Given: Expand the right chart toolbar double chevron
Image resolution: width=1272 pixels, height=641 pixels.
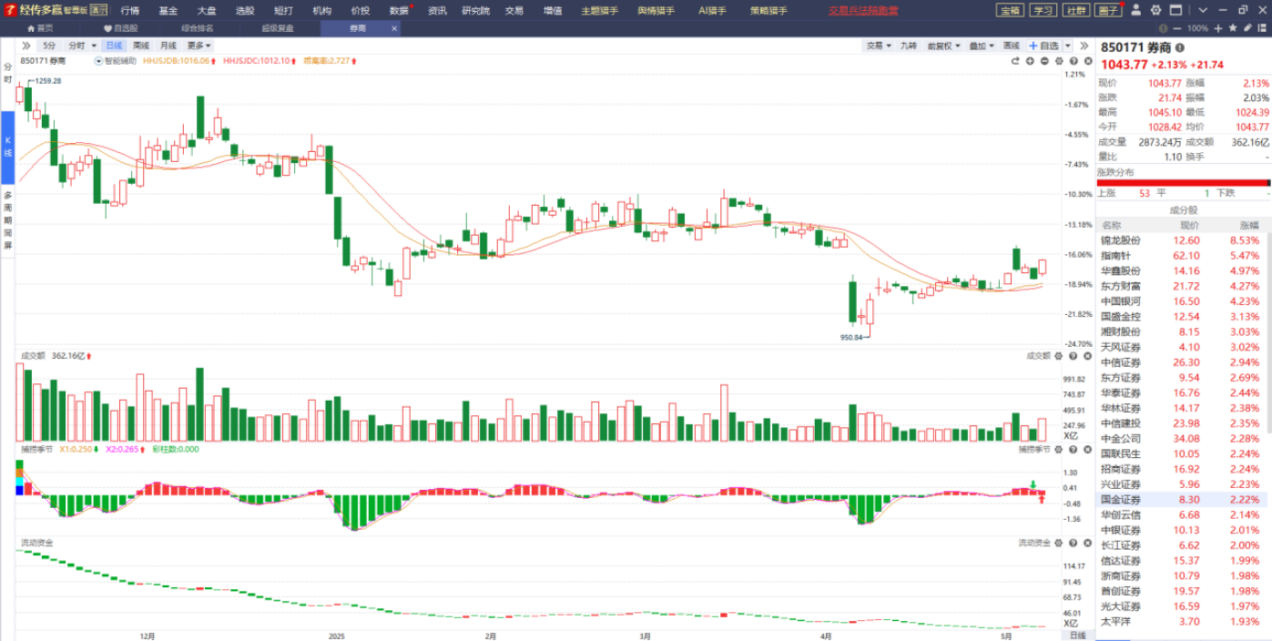Looking at the screenshot, I should (1084, 46).
